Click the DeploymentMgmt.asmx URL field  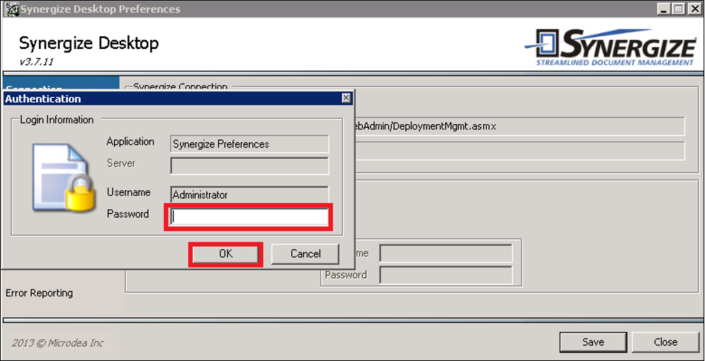click(x=519, y=126)
